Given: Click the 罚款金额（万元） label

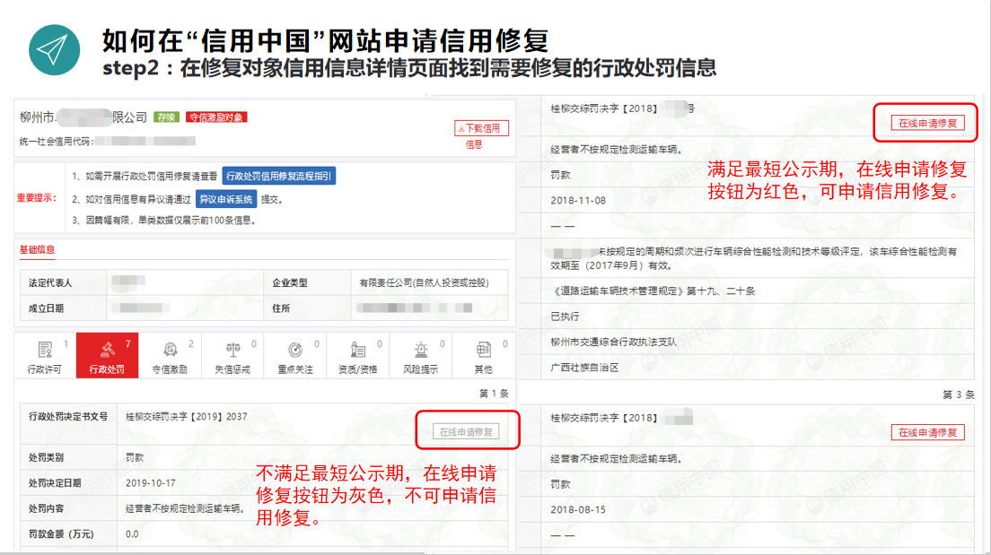Looking at the screenshot, I should point(61,534).
